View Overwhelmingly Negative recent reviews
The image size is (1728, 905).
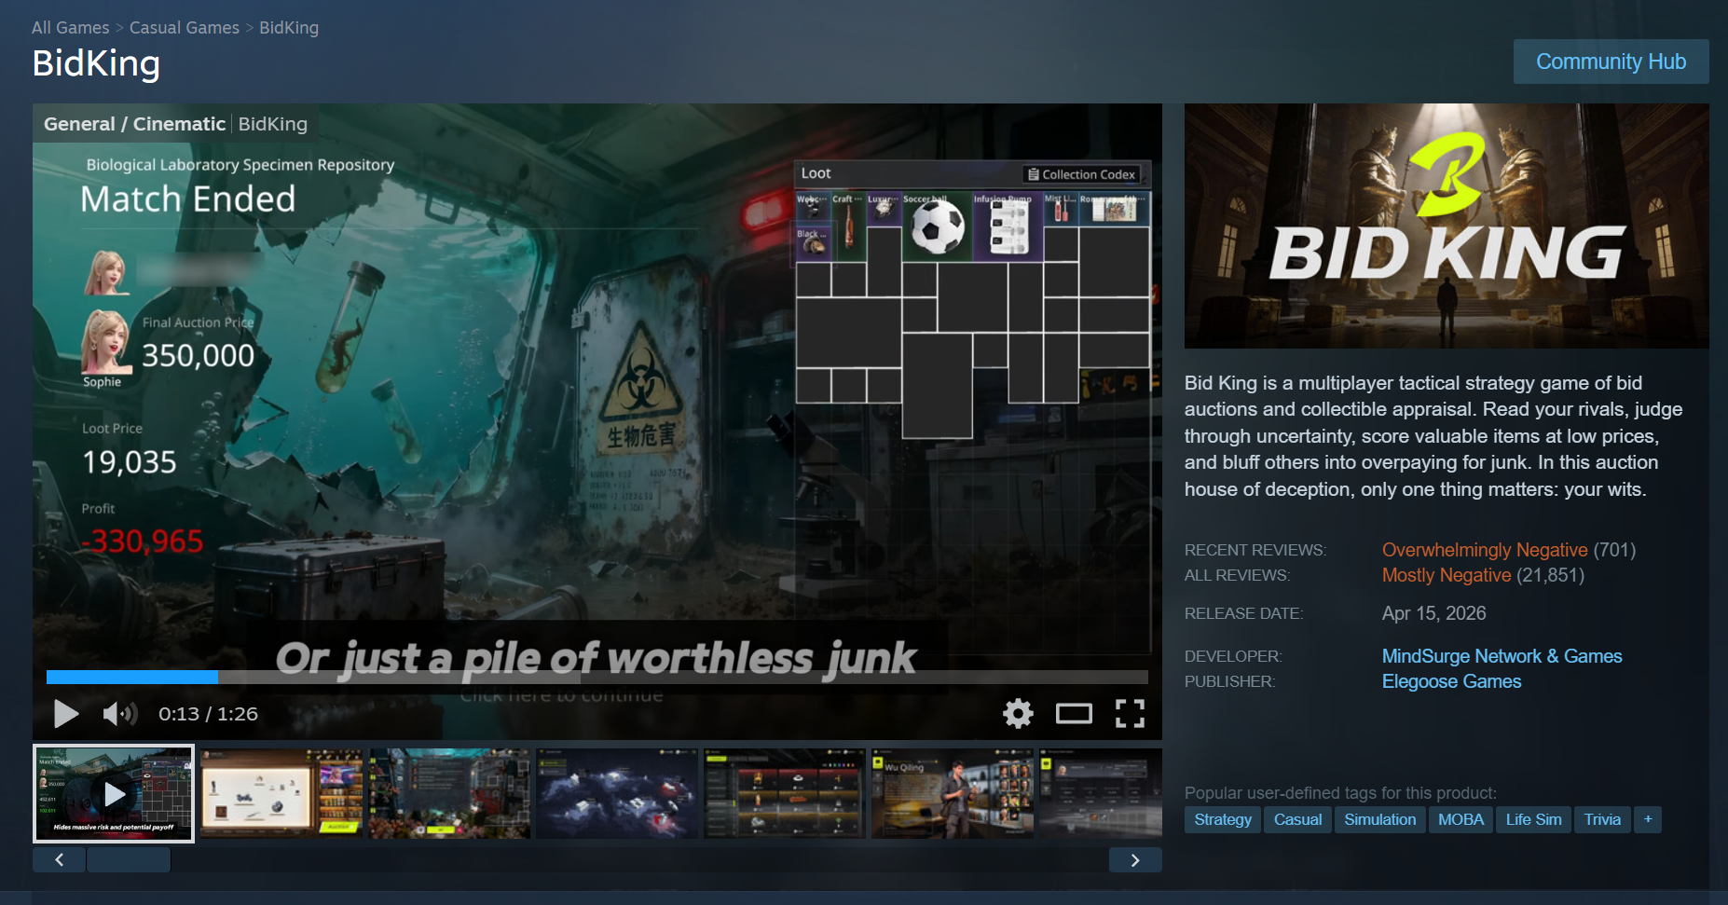(1485, 550)
